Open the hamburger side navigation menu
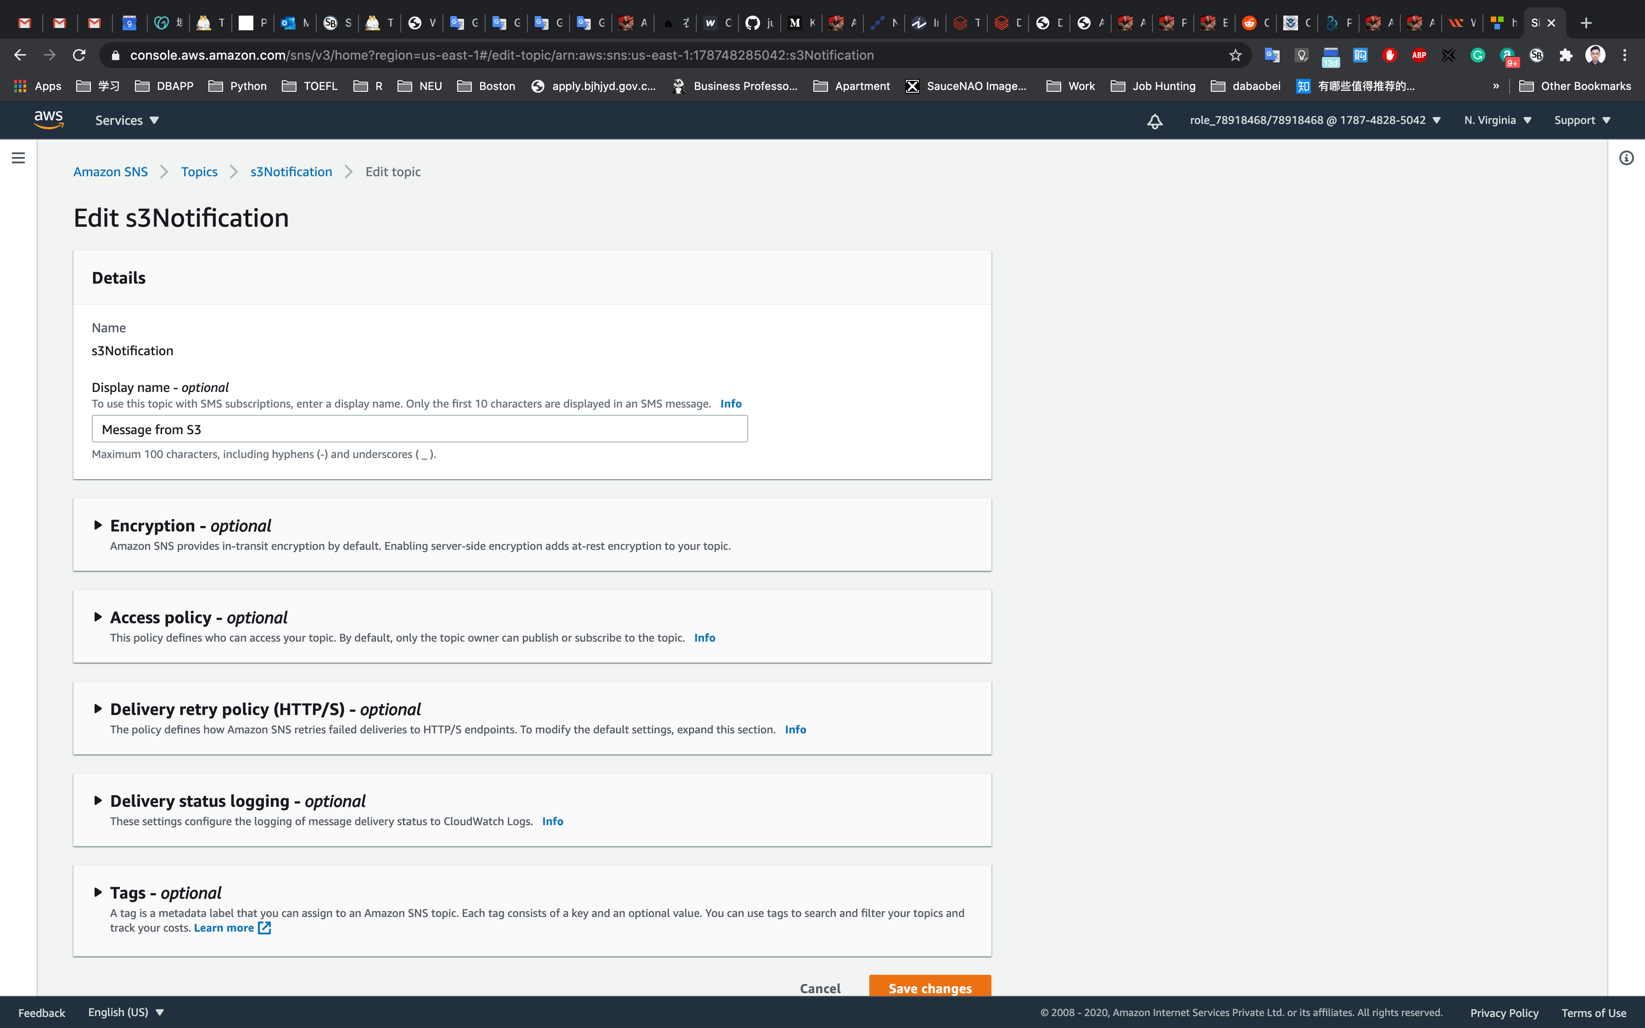1645x1028 pixels. [18, 158]
